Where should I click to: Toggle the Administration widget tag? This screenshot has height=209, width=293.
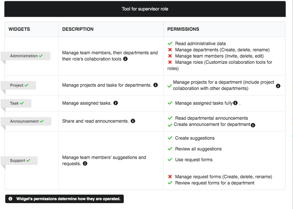(x=26, y=56)
